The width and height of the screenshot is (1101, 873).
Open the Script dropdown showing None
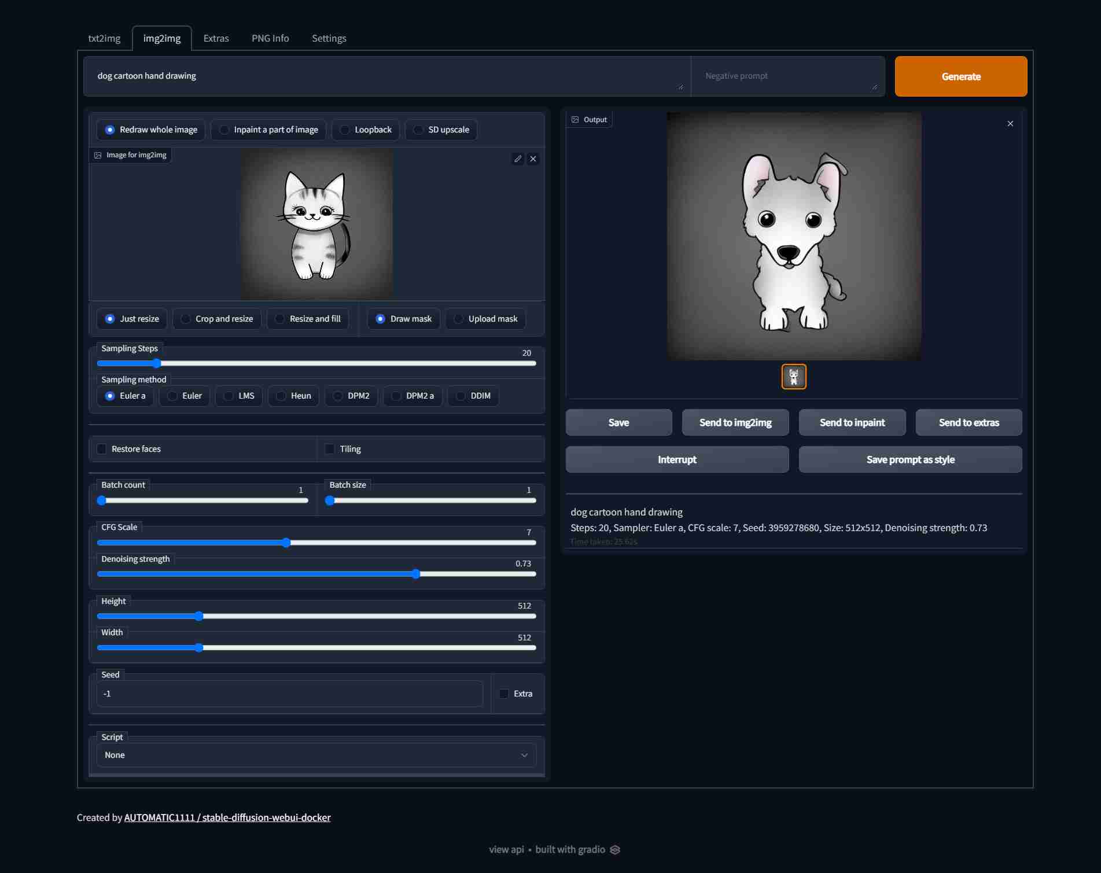tap(316, 755)
